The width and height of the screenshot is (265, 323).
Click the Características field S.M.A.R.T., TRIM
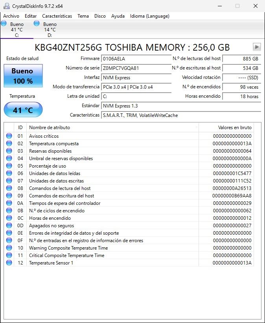point(181,115)
